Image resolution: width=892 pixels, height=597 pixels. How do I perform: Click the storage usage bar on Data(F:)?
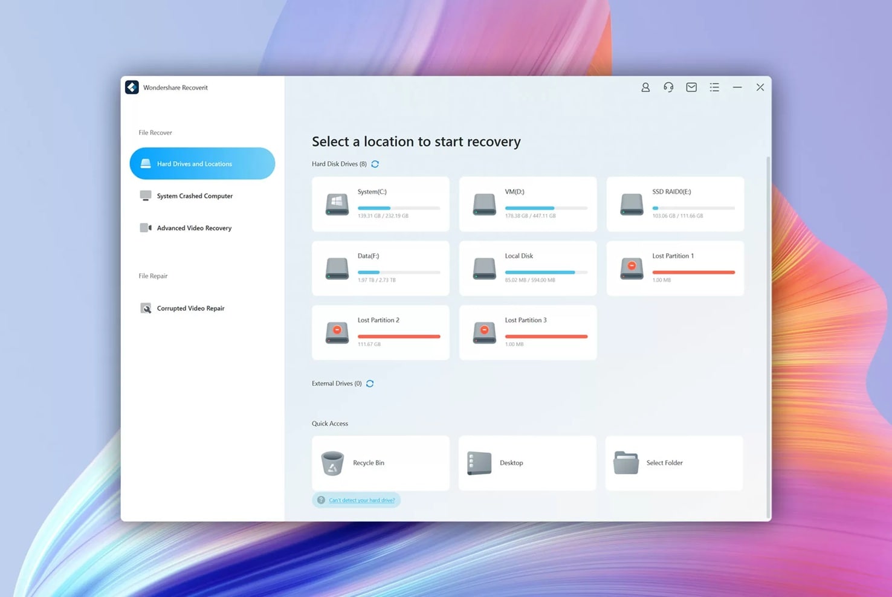(399, 272)
